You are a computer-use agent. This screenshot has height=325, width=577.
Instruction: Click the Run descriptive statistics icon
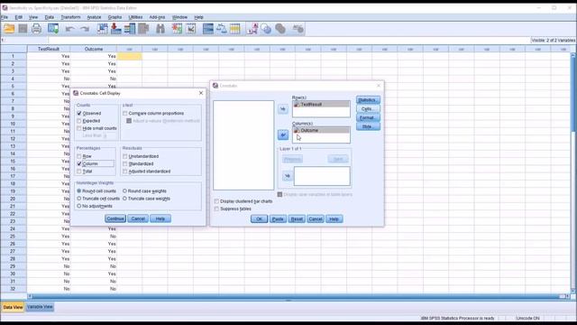tap(143, 29)
